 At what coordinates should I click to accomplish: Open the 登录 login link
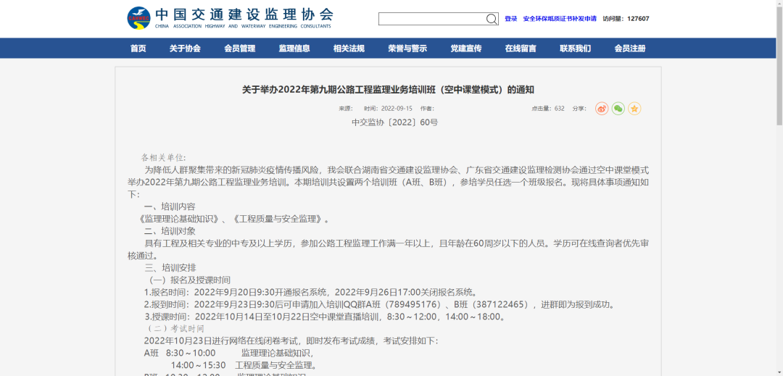tap(511, 19)
